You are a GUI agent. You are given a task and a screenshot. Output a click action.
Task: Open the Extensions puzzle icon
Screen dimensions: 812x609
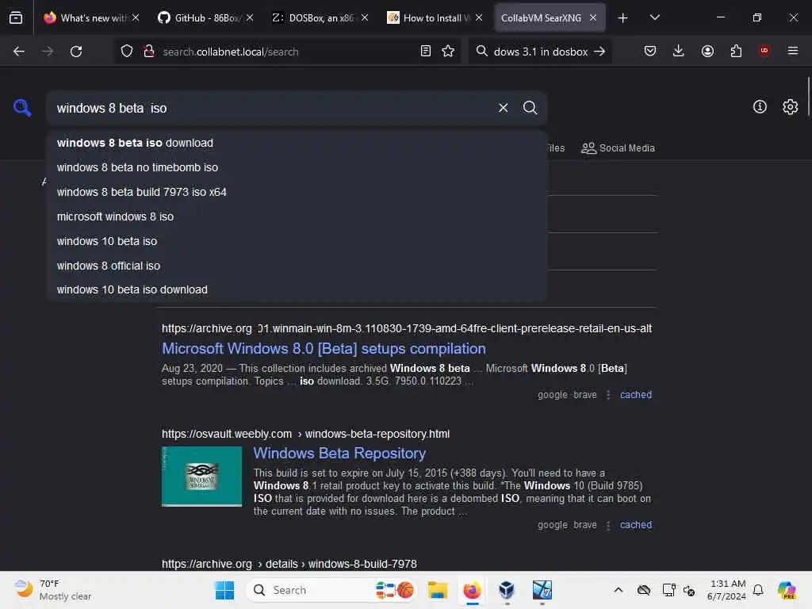736,51
